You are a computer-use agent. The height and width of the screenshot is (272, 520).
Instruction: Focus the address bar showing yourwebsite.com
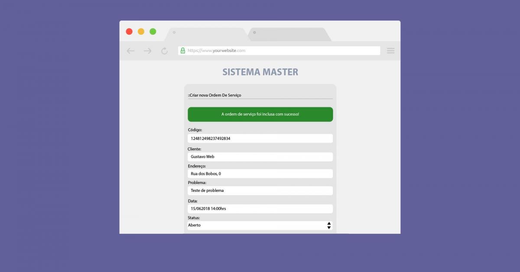pyautogui.click(x=282, y=51)
